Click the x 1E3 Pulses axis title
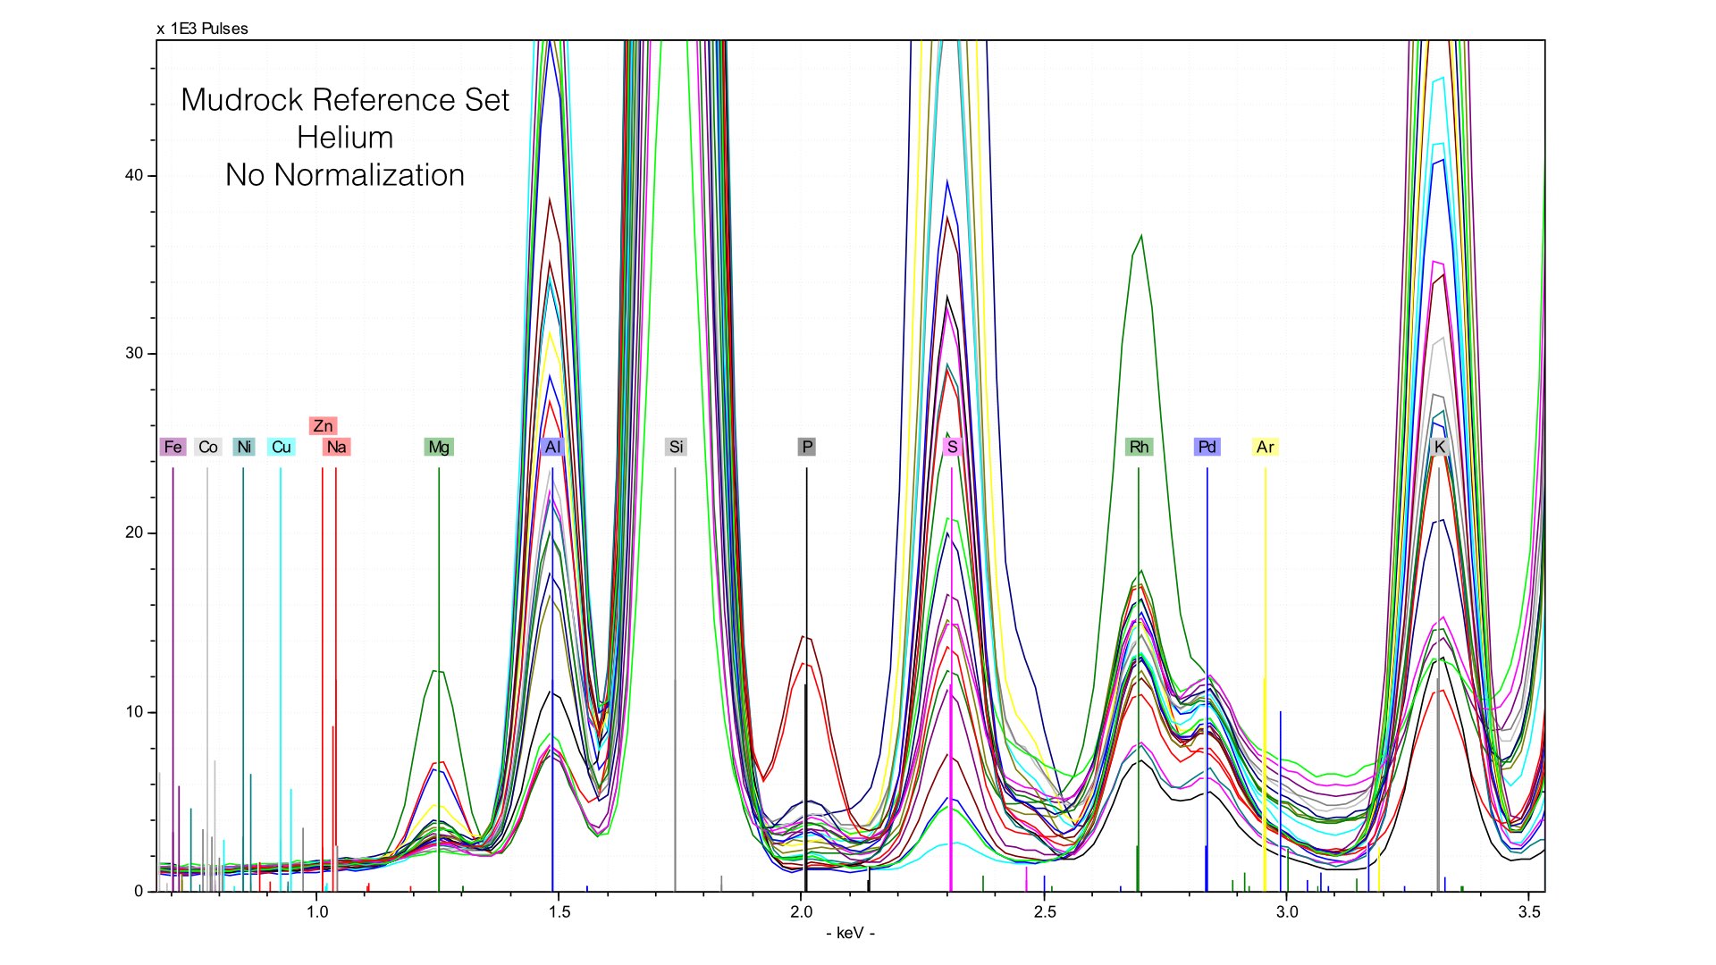Image resolution: width=1716 pixels, height=965 pixels. (203, 29)
